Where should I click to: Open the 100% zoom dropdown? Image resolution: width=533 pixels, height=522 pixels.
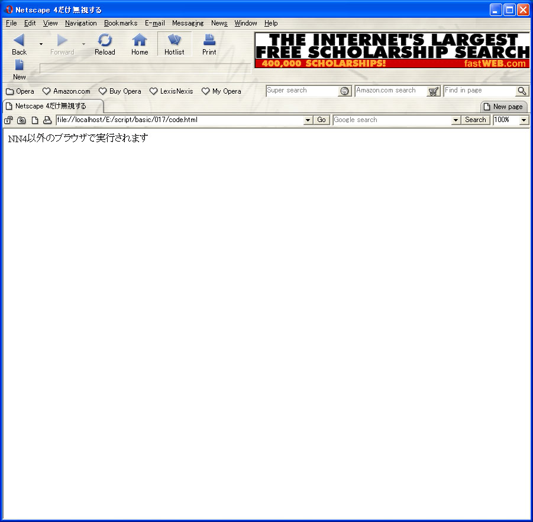click(x=524, y=120)
